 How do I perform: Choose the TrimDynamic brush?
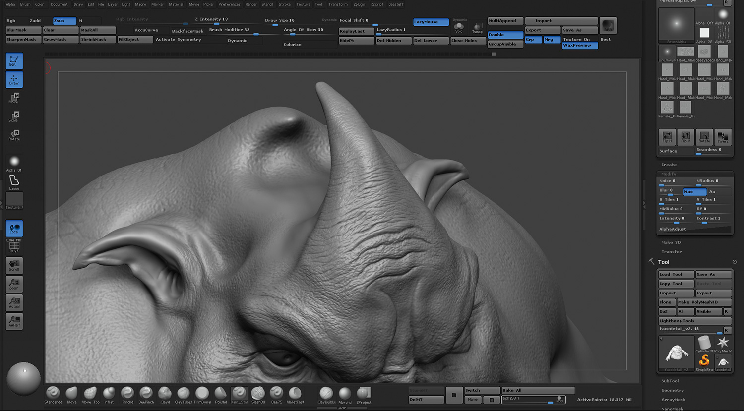[x=202, y=395]
